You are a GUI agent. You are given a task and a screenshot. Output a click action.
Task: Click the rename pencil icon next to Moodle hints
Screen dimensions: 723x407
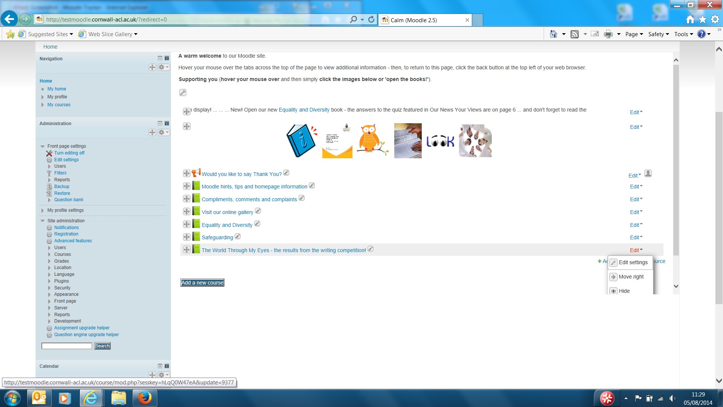(312, 185)
